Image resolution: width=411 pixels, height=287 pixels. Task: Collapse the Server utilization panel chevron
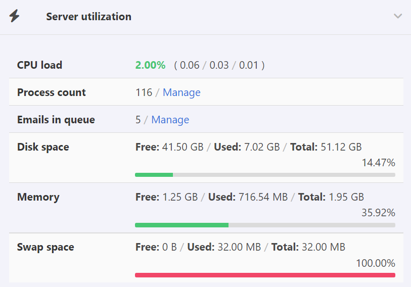[x=398, y=16]
